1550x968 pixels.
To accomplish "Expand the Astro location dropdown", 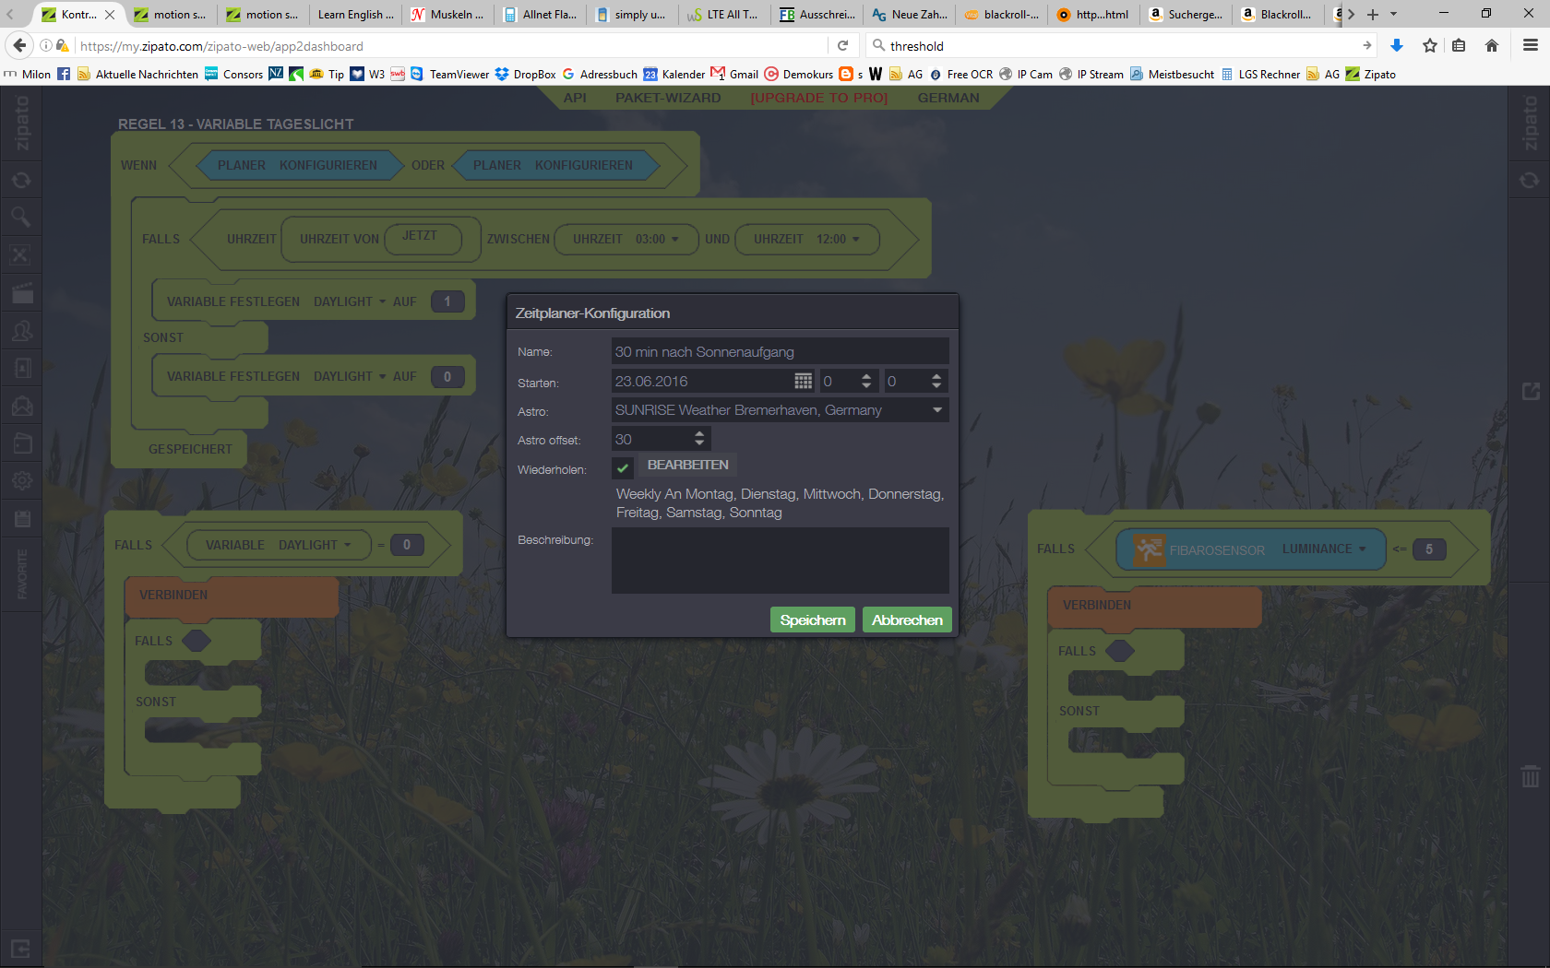I will [937, 410].
